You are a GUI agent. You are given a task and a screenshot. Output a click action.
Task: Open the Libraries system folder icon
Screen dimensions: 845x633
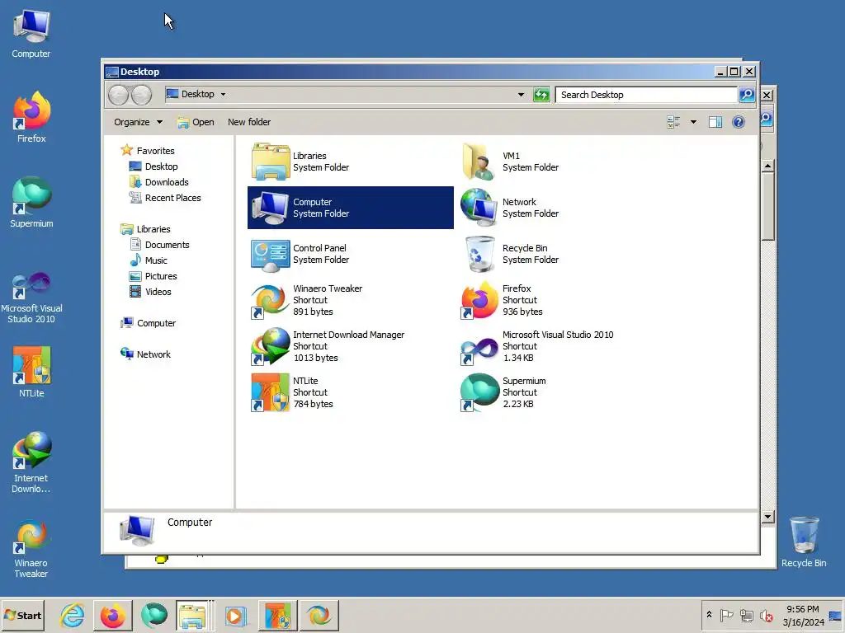(x=271, y=162)
